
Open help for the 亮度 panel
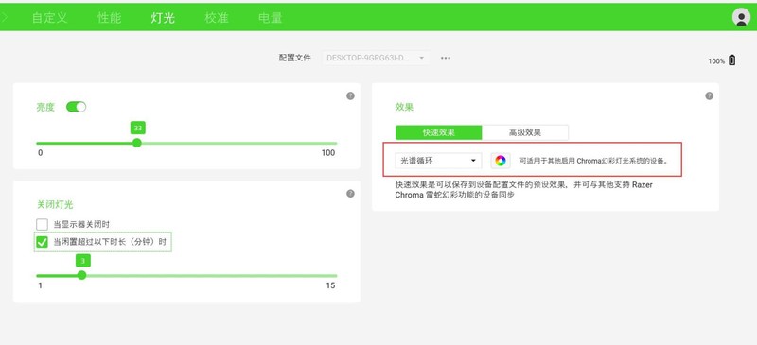click(x=350, y=96)
